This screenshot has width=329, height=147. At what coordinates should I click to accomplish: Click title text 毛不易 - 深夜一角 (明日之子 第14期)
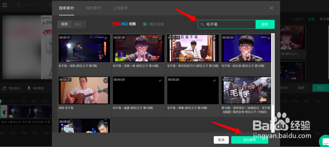[x=136, y=66]
